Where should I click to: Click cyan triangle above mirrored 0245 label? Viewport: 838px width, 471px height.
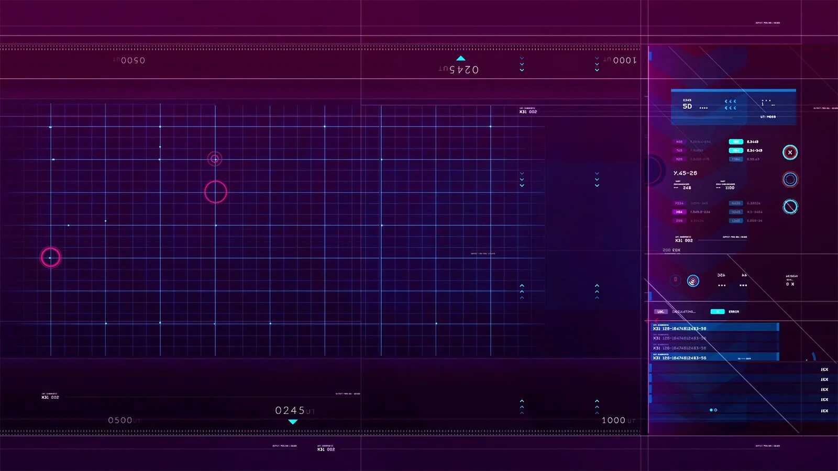(x=460, y=58)
